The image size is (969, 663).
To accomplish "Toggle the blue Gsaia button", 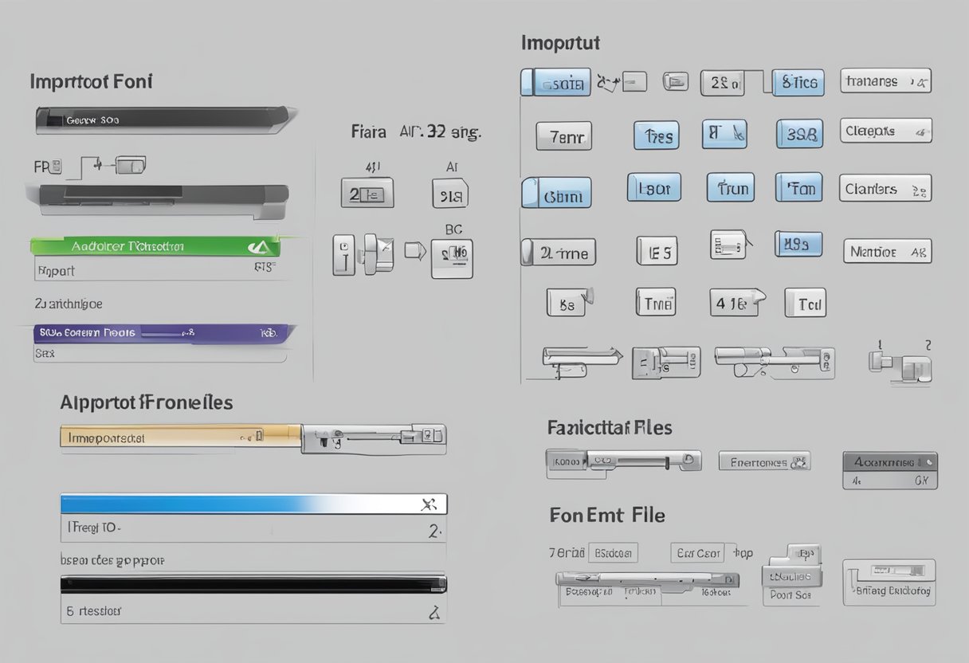I will click(555, 82).
